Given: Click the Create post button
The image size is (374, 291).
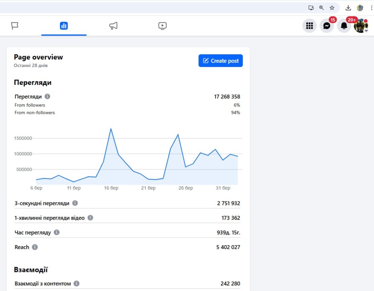Looking at the screenshot, I should [220, 61].
